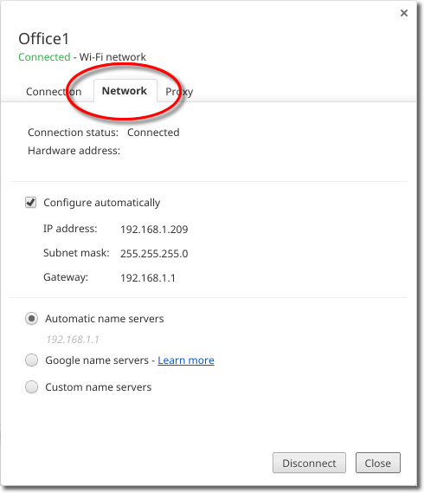Open the Proxy tab
424x493 pixels.
point(179,92)
